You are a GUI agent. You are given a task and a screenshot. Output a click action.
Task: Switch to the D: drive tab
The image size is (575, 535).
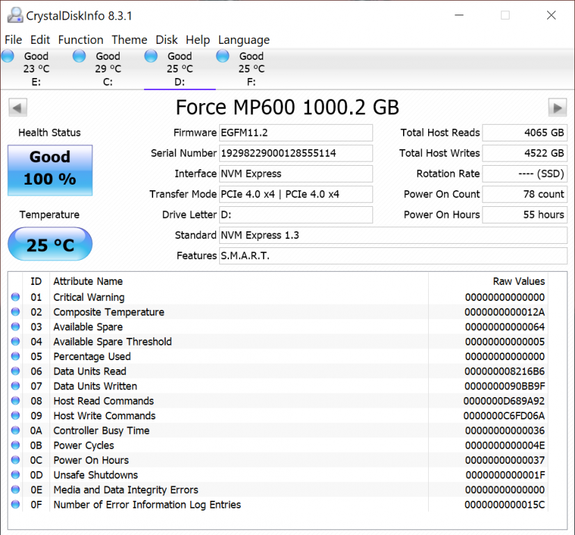180,69
